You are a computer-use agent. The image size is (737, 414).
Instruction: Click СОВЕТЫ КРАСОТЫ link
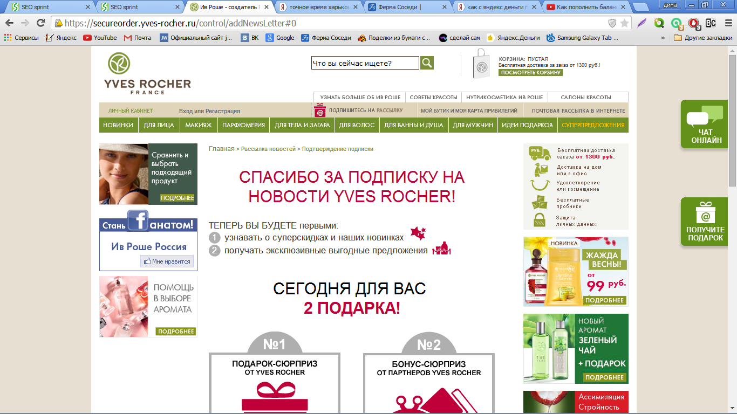tap(433, 98)
